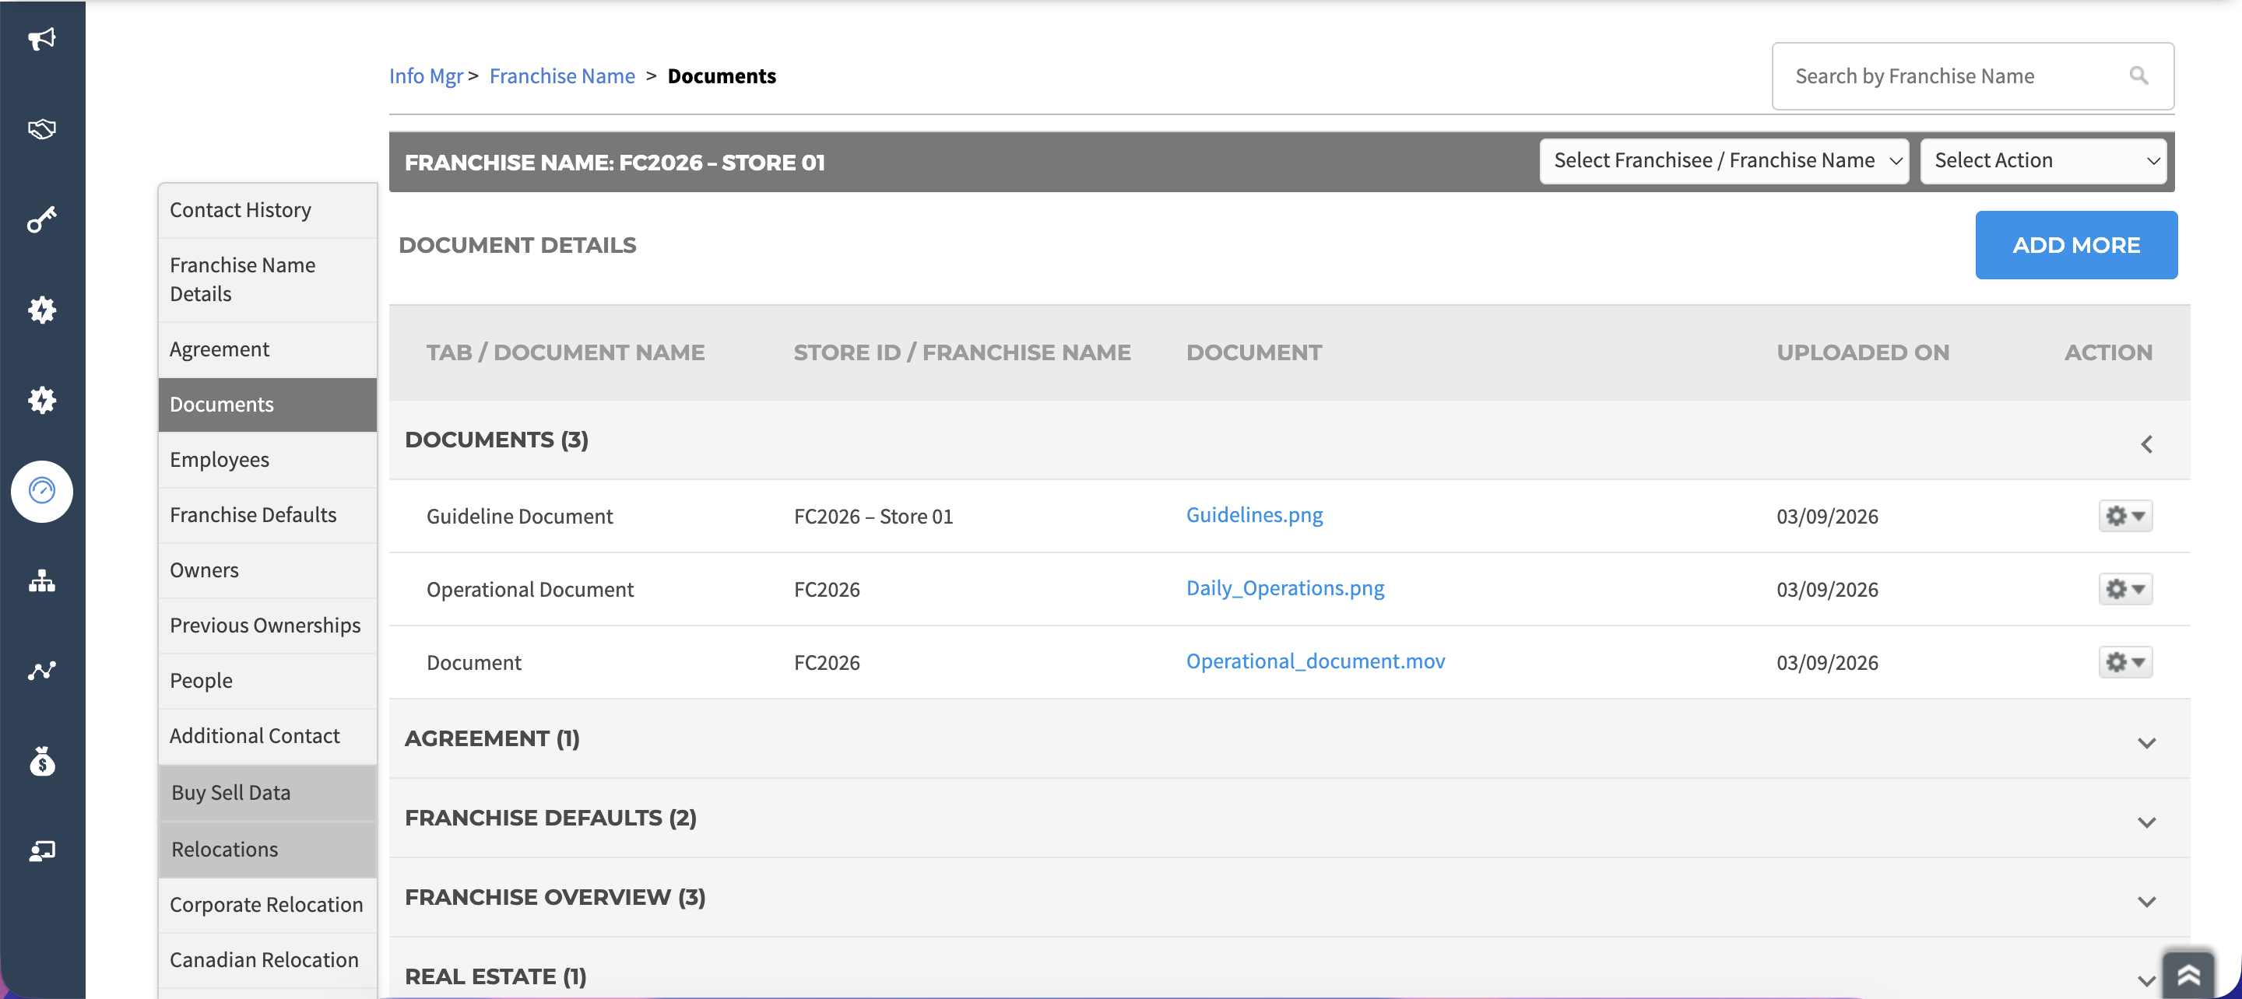Expand the Agreement (1) section

pos(2146,743)
